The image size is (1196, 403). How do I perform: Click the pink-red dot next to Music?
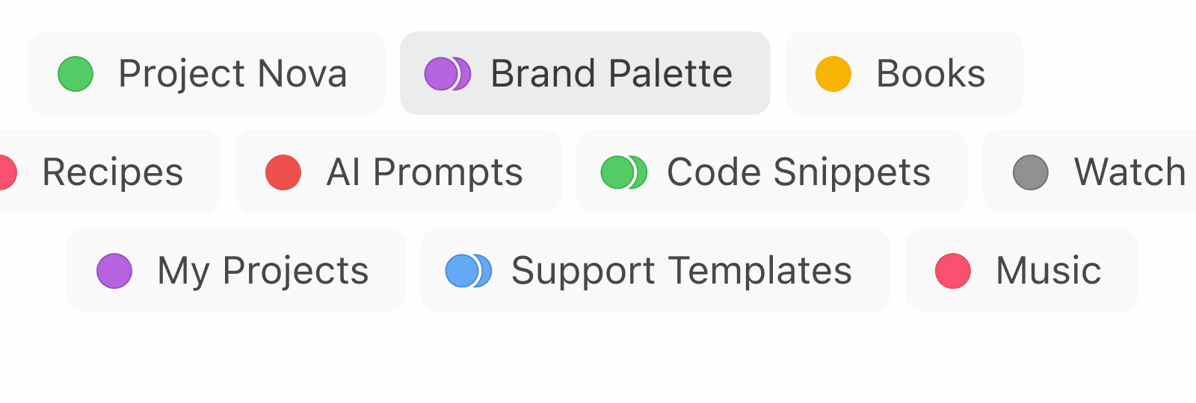(x=953, y=271)
